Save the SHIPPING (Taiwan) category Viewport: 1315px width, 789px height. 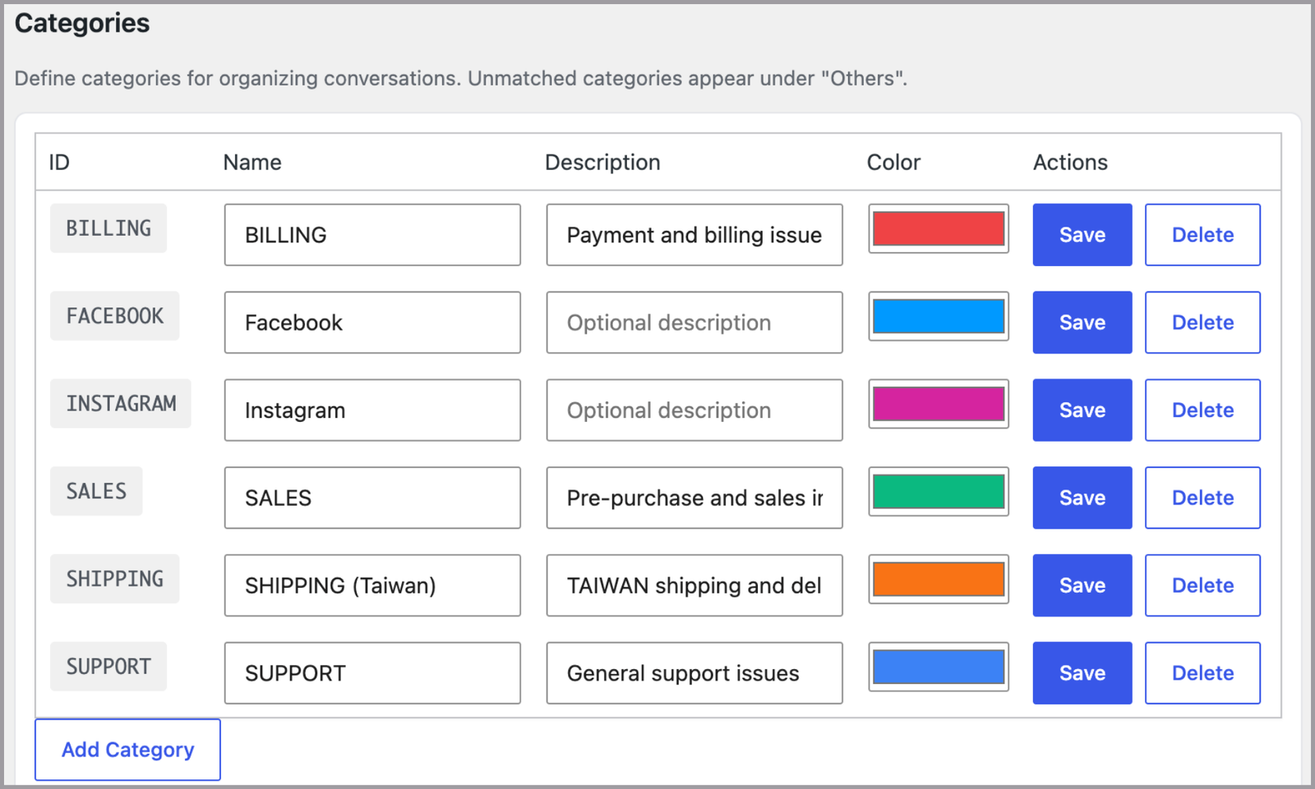click(x=1082, y=585)
